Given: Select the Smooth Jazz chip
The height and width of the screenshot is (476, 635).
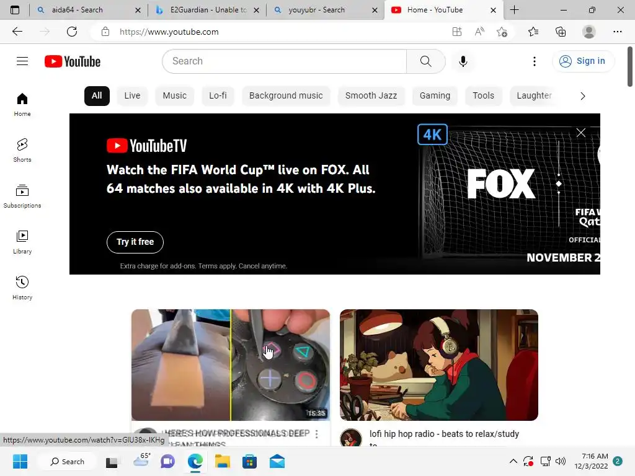Looking at the screenshot, I should 371,96.
